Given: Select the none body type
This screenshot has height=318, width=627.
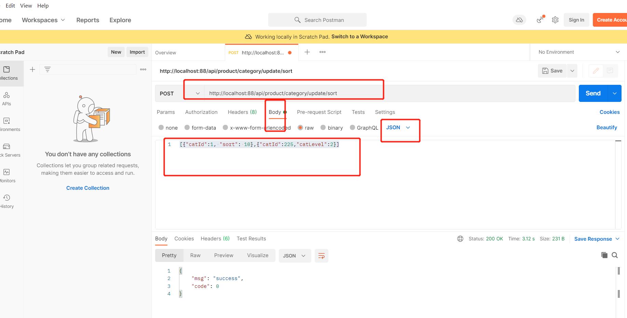Looking at the screenshot, I should point(161,128).
